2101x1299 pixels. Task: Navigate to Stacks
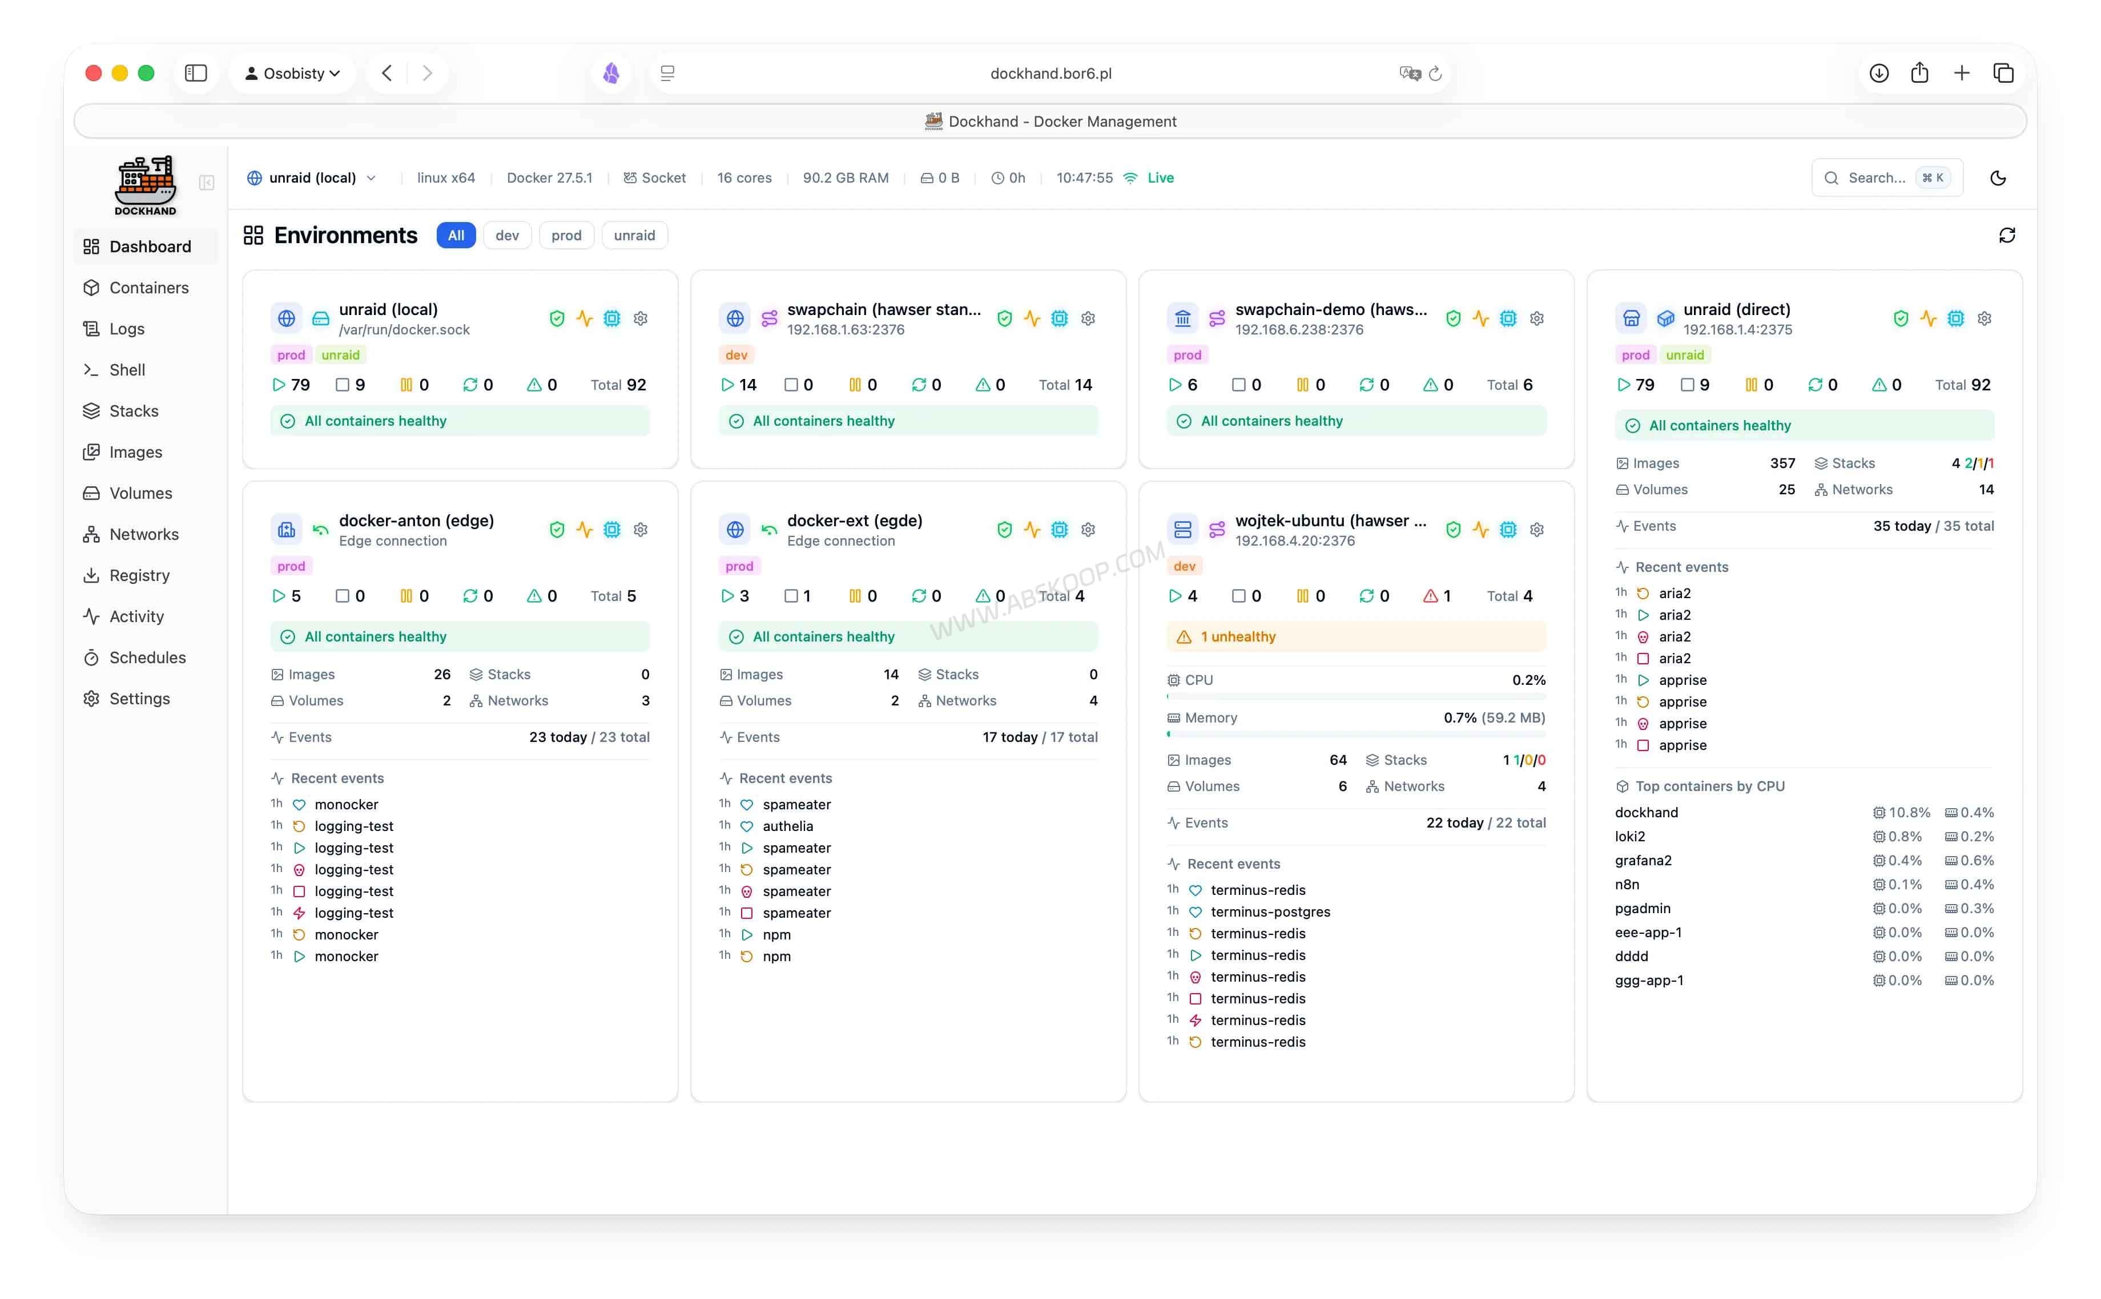pos(145,412)
